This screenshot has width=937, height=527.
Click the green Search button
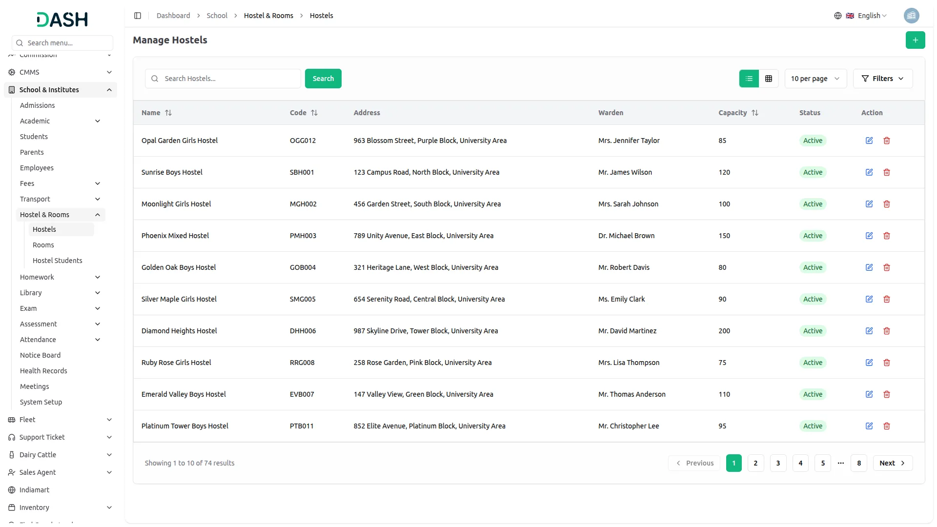(323, 79)
